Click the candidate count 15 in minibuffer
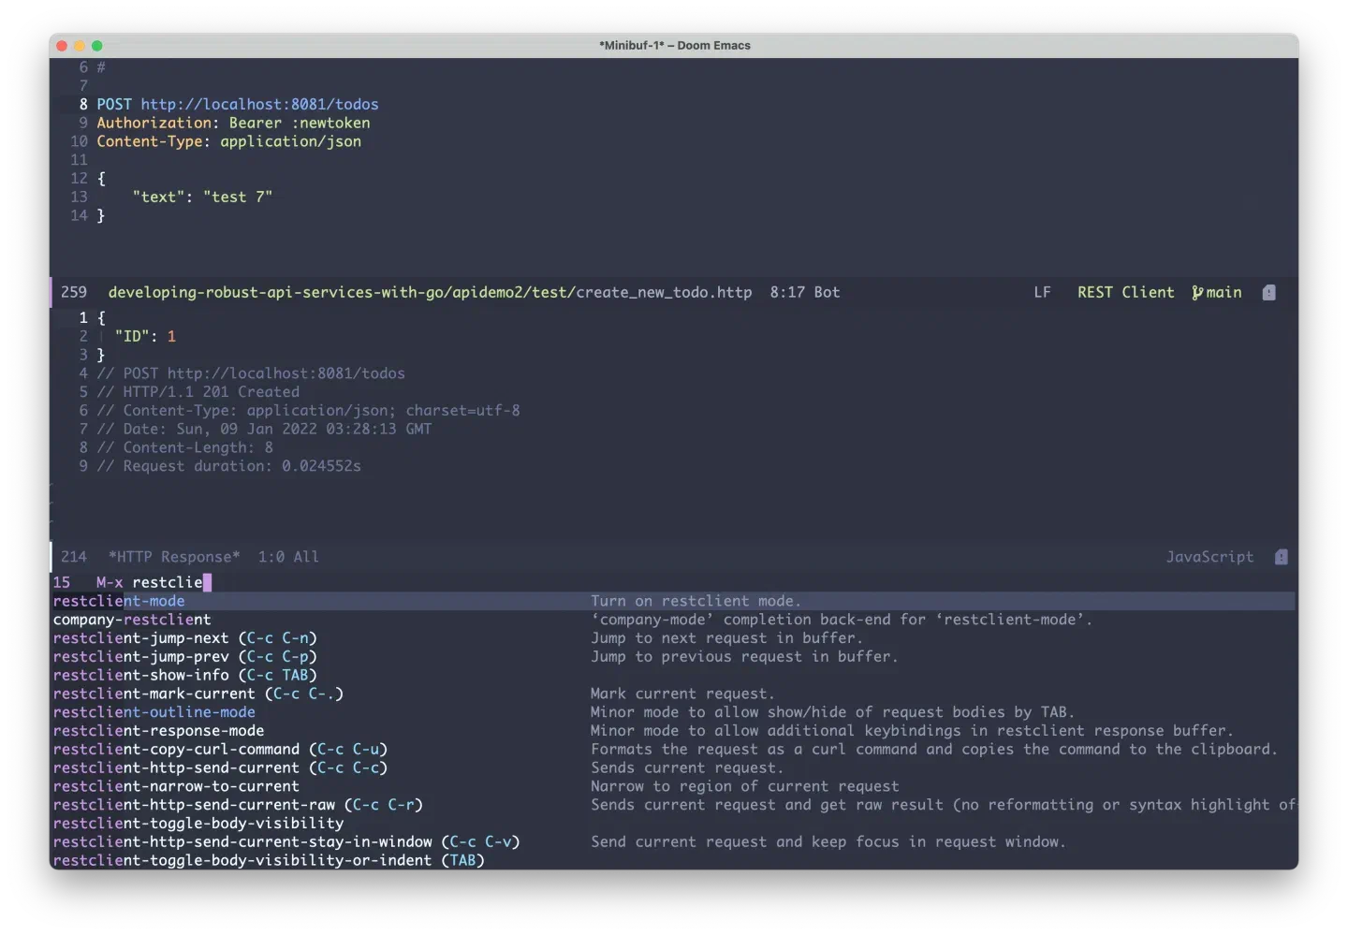 pyautogui.click(x=62, y=582)
